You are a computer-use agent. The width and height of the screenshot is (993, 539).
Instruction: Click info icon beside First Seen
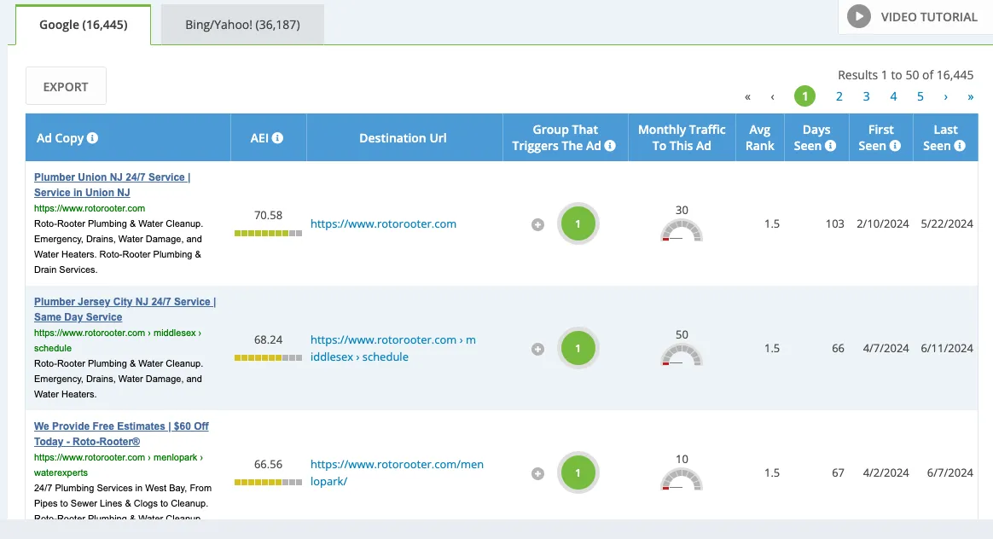(895, 146)
